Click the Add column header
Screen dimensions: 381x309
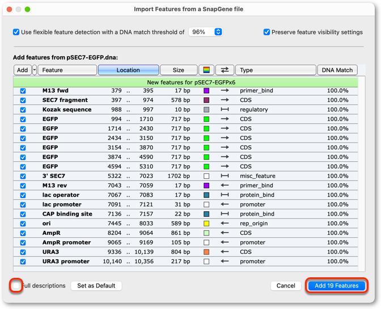tap(22, 70)
